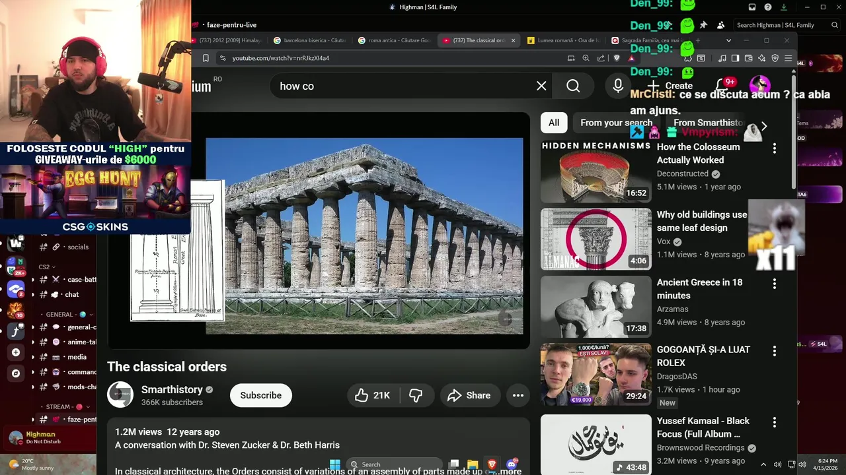Open options for How the Colosseum Actually Worked
846x475 pixels.
tap(775, 148)
